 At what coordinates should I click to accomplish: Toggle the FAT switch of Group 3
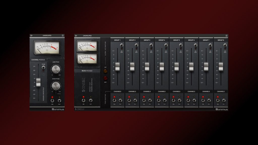coord(150,100)
